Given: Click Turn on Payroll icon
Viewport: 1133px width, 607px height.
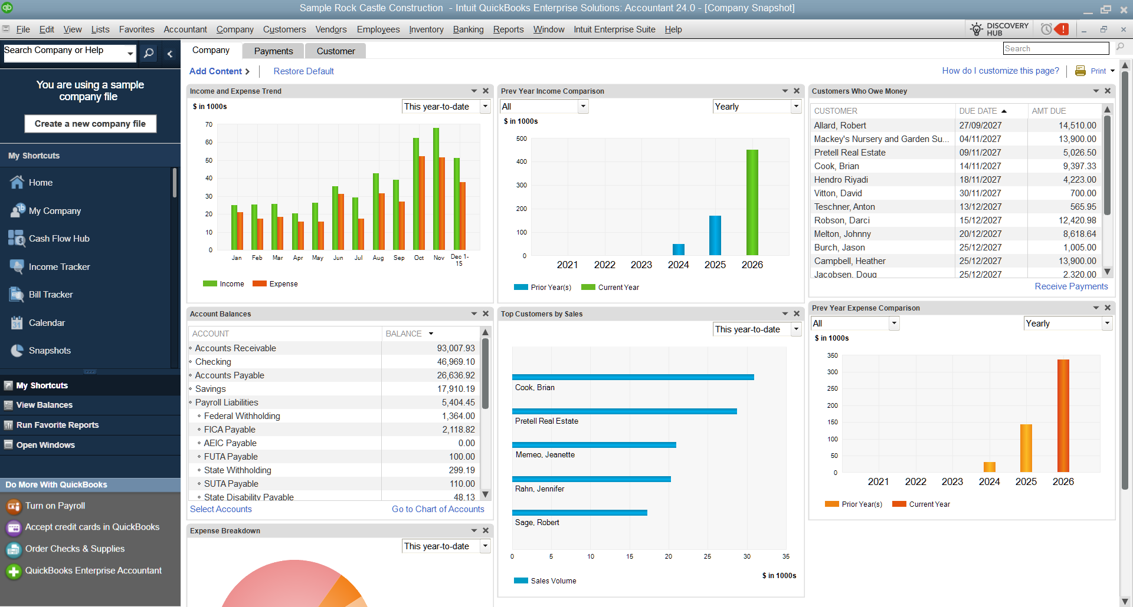Looking at the screenshot, I should [13, 506].
